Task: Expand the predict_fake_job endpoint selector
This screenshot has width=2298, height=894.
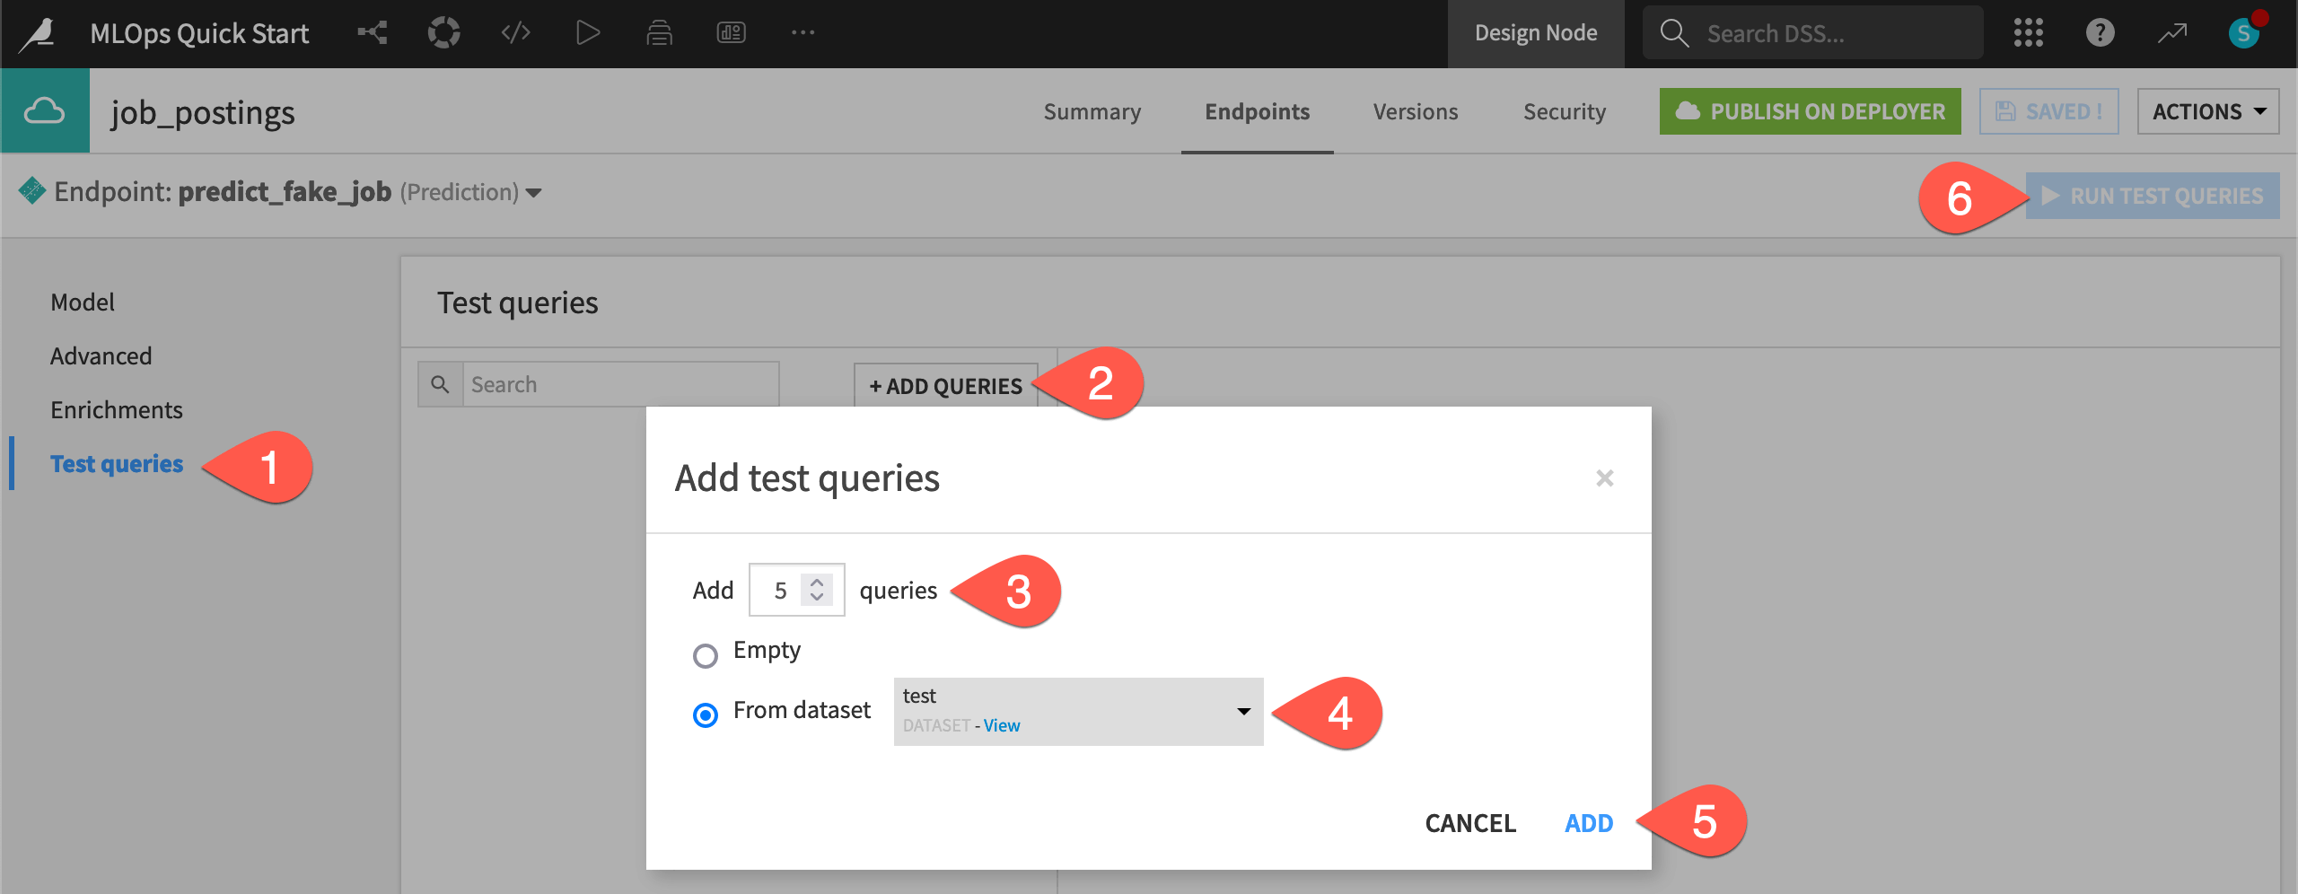Action: tap(533, 193)
